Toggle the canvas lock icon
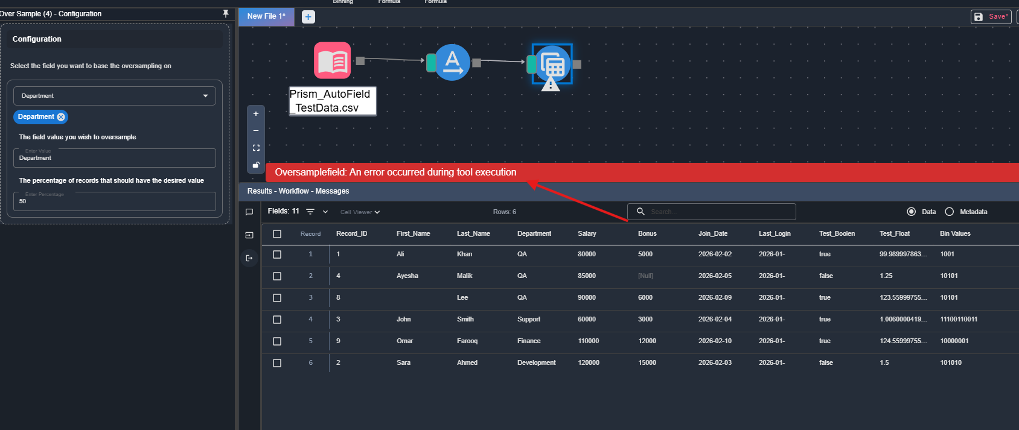Viewport: 1019px width, 430px height. coord(256,165)
